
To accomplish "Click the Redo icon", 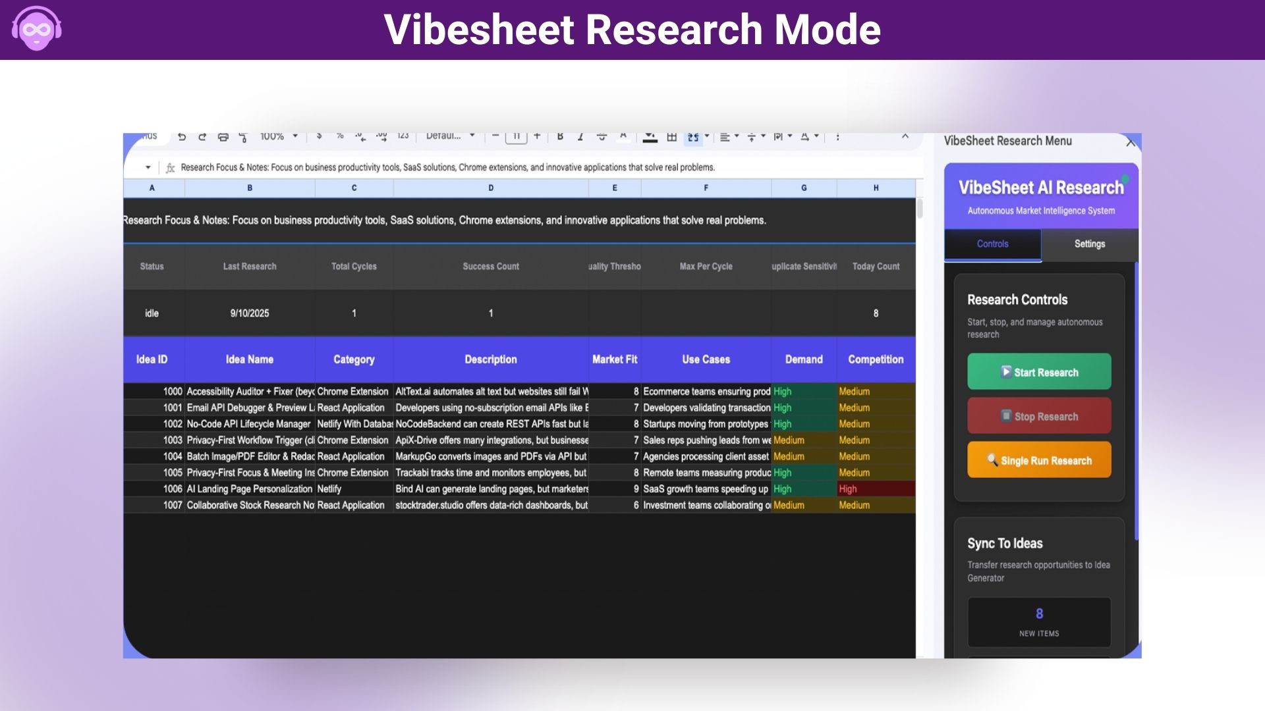I will pyautogui.click(x=202, y=136).
